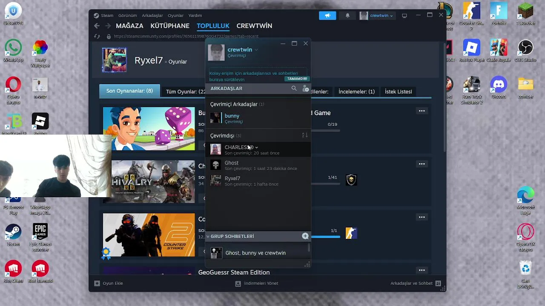Viewport: 545px width, 306px height.
Task: Open the Oyunlar menu
Action: click(176, 15)
